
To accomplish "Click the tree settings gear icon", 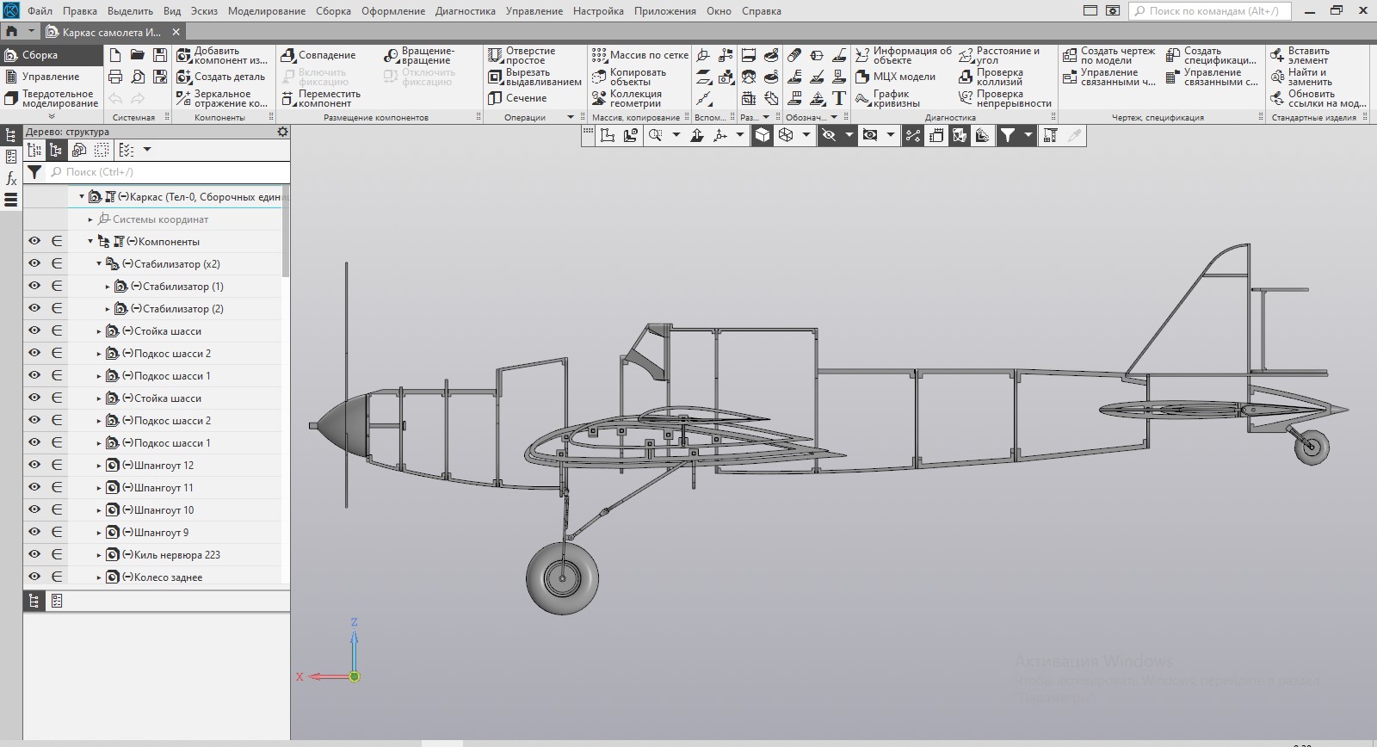I will (282, 132).
